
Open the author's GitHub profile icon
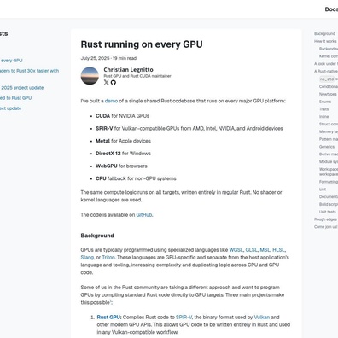point(114,82)
